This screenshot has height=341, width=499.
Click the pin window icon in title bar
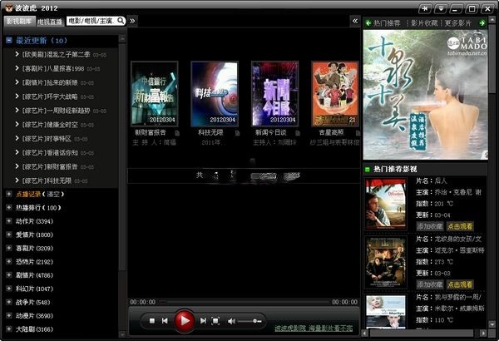tap(424, 8)
